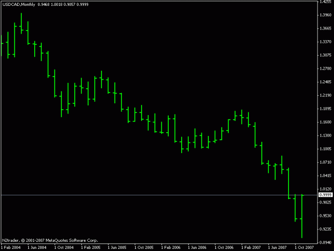Click the 1.2485 price axis label

tap(325, 82)
